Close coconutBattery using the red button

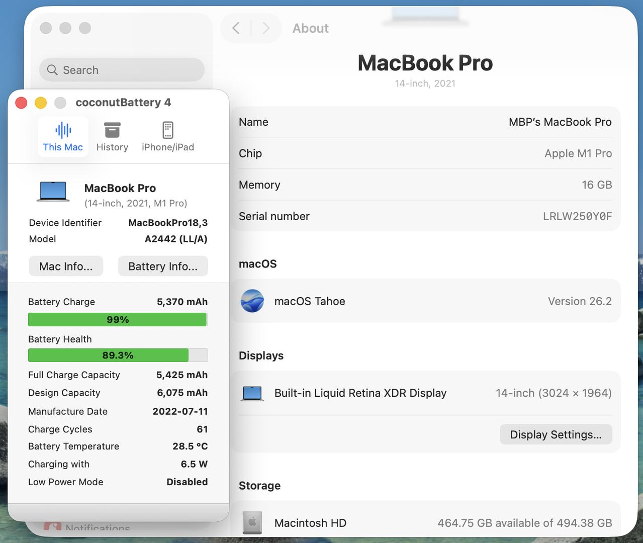pyautogui.click(x=21, y=103)
